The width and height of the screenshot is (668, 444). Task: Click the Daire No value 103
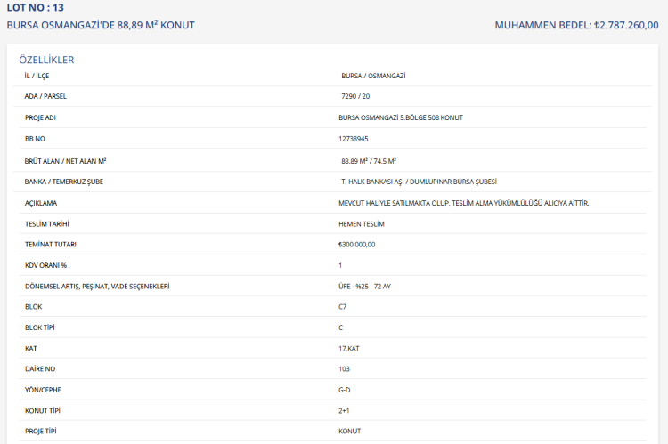345,368
